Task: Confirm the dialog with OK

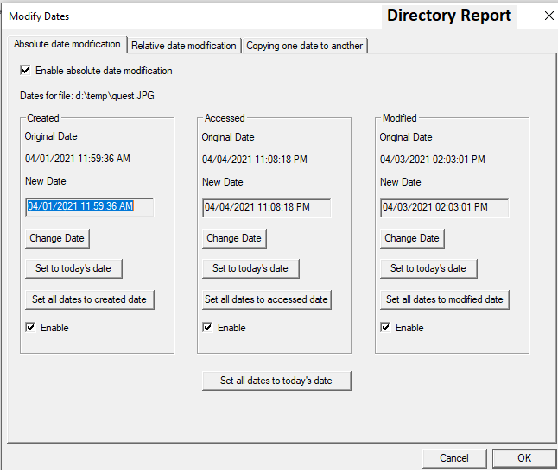Action: click(524, 458)
